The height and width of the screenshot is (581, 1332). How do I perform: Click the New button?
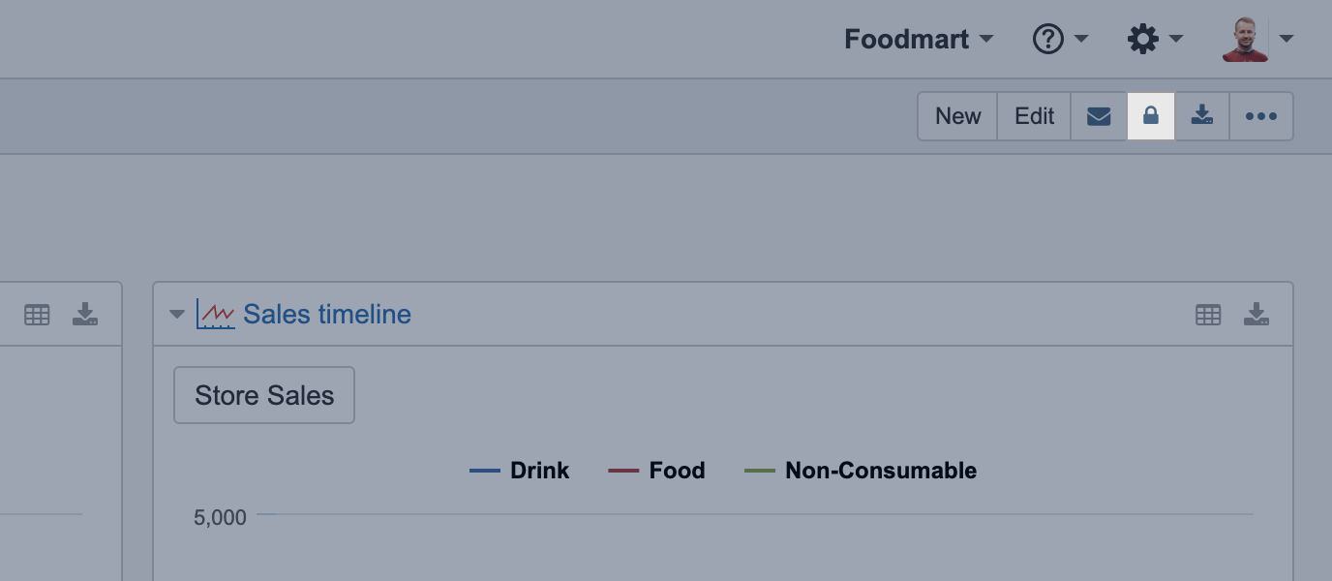957,116
